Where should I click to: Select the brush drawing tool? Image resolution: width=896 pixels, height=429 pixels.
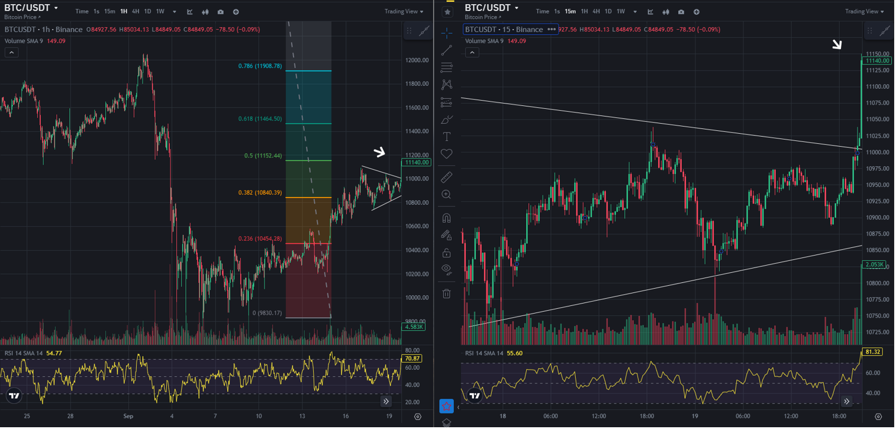447,119
